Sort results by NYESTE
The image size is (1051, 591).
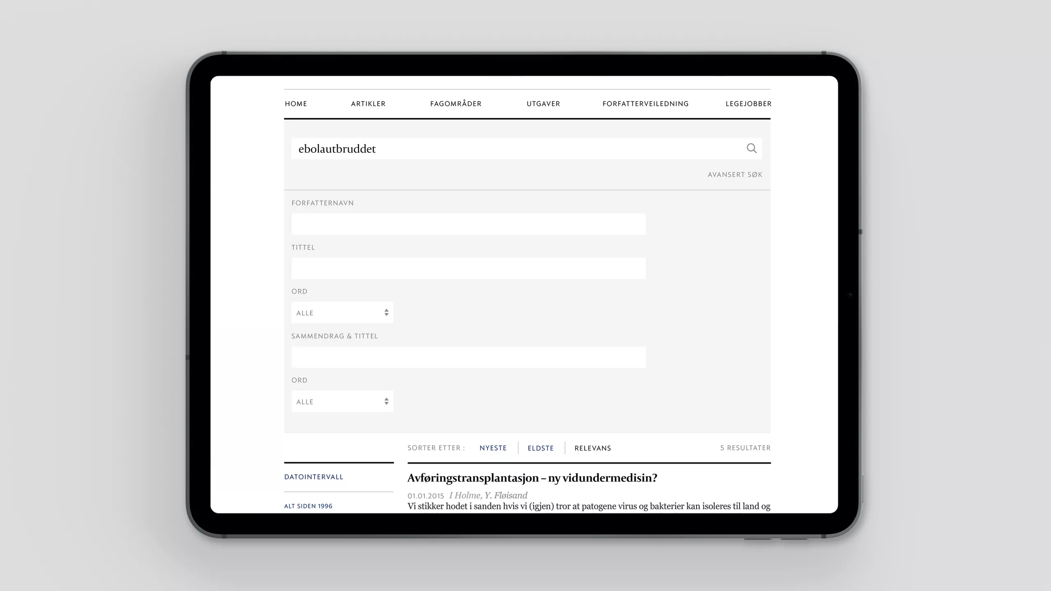pos(493,448)
